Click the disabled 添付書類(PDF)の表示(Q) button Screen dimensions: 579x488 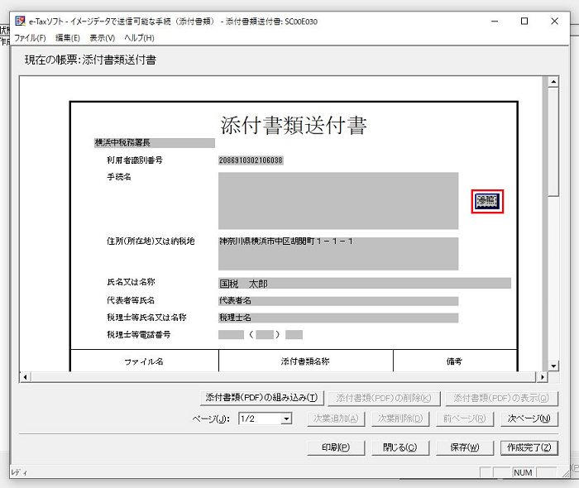pyautogui.click(x=501, y=398)
